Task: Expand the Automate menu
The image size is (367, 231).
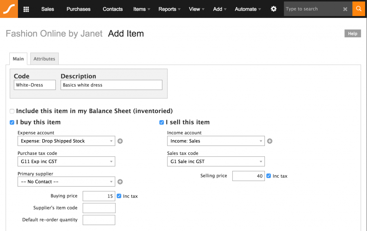Action: (248, 9)
